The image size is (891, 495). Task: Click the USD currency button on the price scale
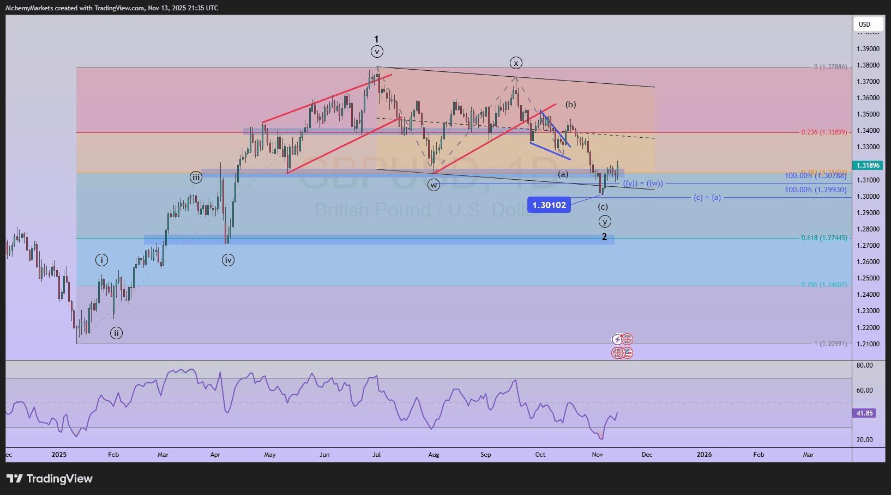tap(867, 24)
